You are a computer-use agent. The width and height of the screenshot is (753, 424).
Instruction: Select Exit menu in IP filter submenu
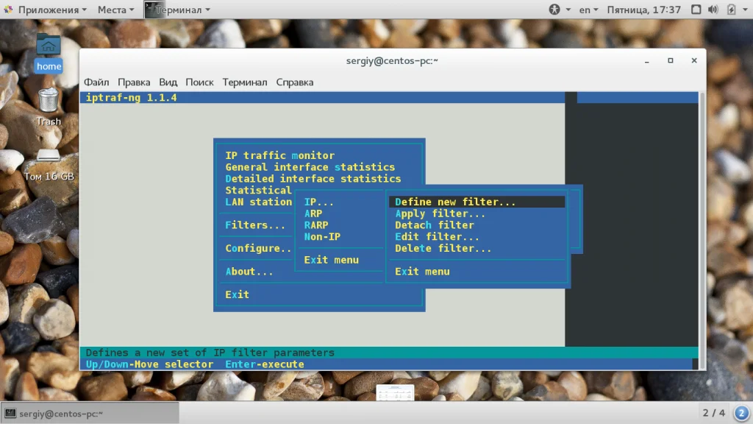pyautogui.click(x=423, y=271)
